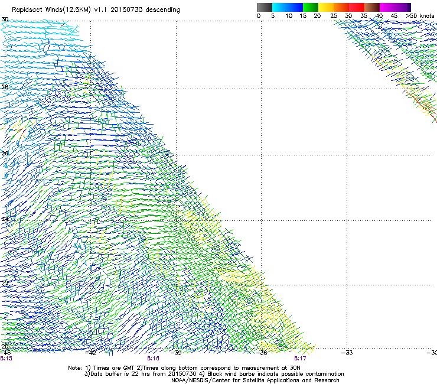Click the Rapidscat Winds title text
Screen dimensions: 437x384
[x=96, y=10]
